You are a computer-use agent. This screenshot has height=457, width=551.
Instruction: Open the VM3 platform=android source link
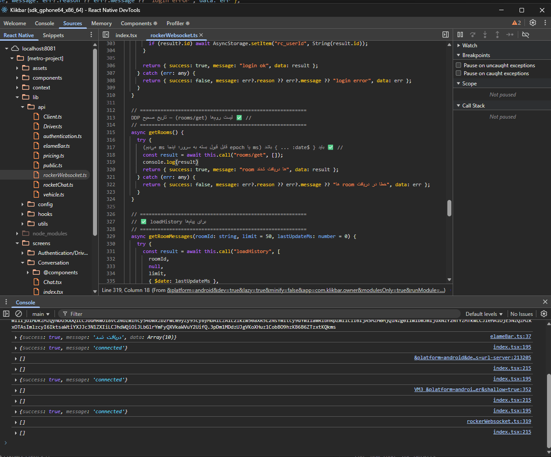click(473, 389)
